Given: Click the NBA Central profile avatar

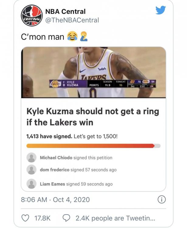Looking at the screenshot, I should 31,16.
